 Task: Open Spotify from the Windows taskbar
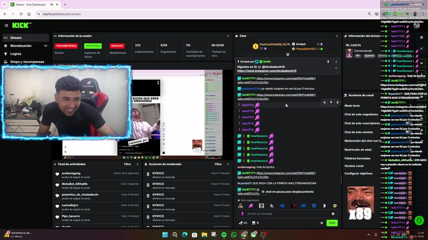(224, 235)
